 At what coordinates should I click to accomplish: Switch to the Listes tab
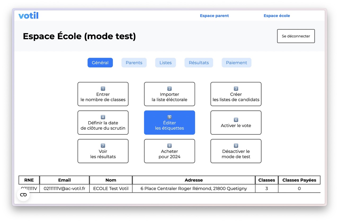coord(165,63)
